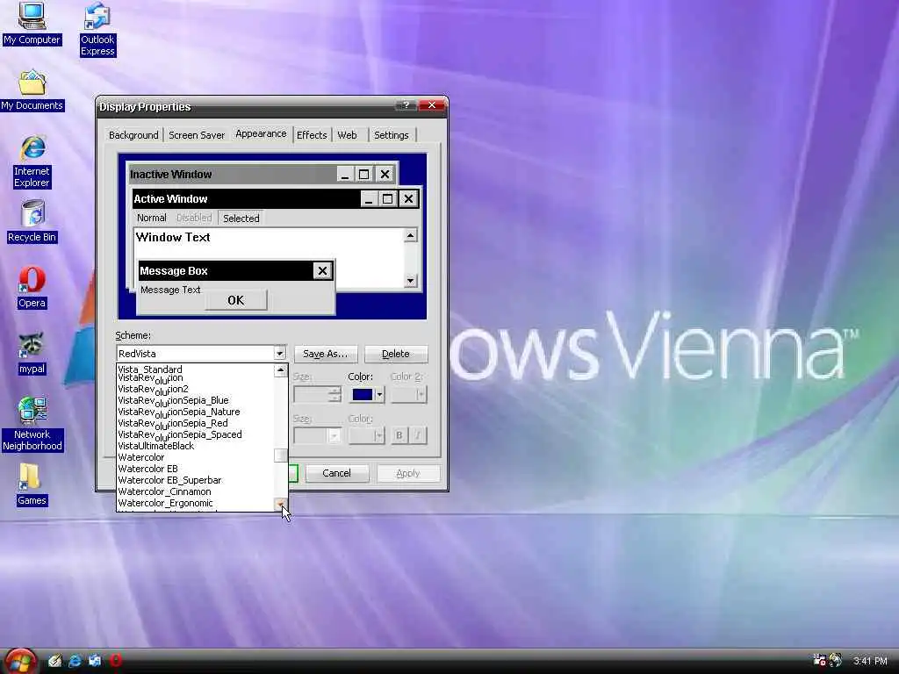Image resolution: width=899 pixels, height=674 pixels.
Task: Click the taskbar clock showing 3:41 PM
Action: tap(870, 662)
